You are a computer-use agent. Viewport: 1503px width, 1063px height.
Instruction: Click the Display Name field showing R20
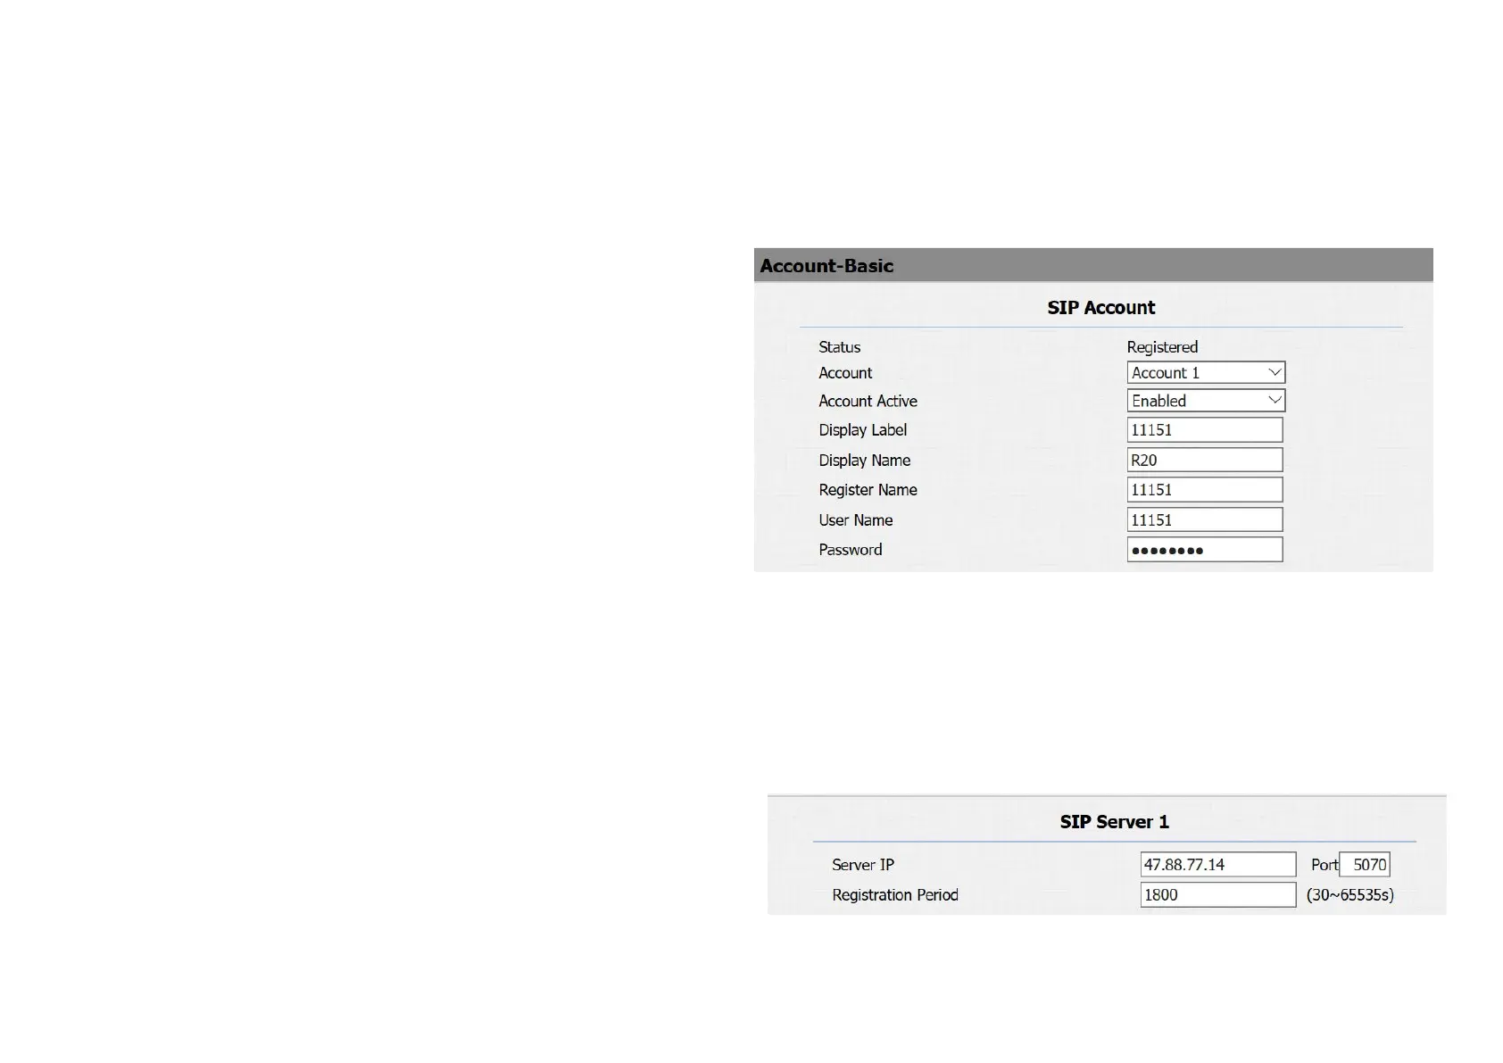coord(1205,460)
